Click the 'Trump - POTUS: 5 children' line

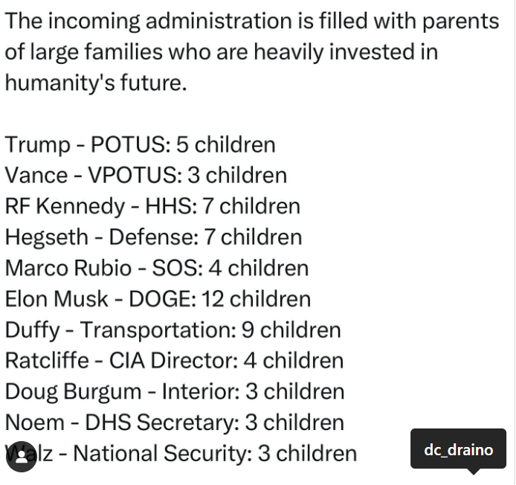click(141, 144)
